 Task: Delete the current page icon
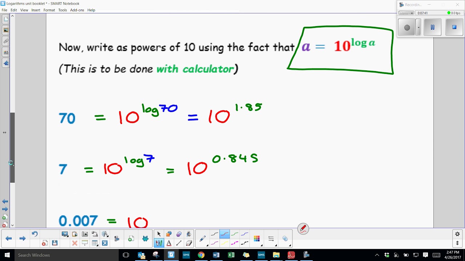45,243
